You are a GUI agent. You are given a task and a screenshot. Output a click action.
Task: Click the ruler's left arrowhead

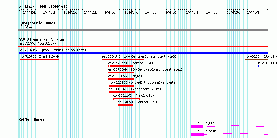point(20,10)
